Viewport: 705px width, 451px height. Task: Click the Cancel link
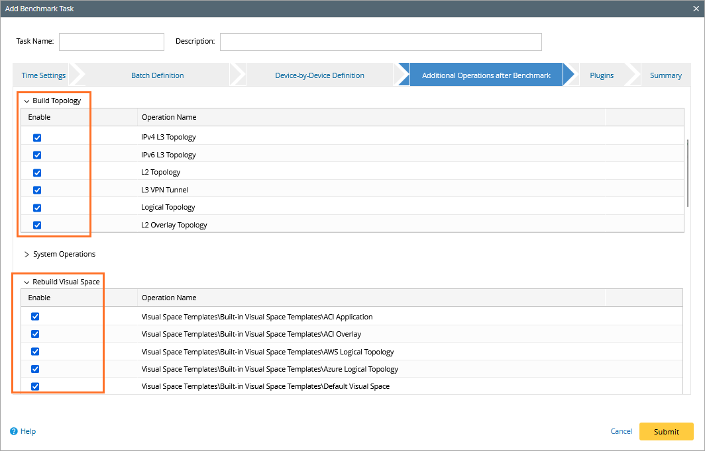(x=621, y=431)
